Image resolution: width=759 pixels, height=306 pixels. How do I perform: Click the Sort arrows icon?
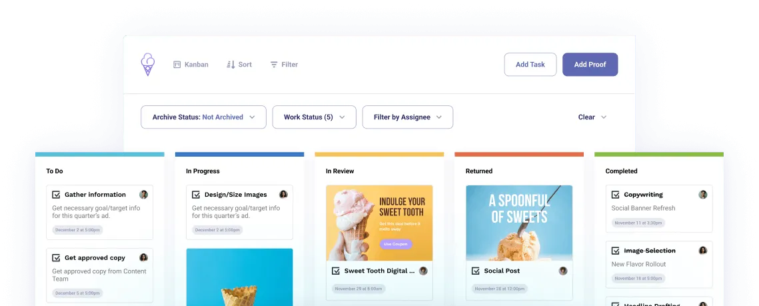pyautogui.click(x=231, y=65)
